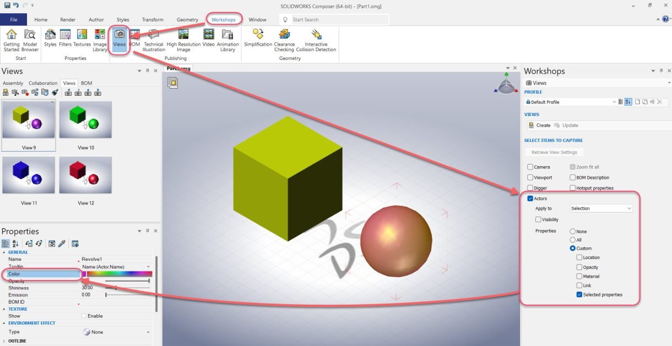Viewport: 672px width, 346px height.
Task: Open the Video workshop
Action: pos(209,38)
